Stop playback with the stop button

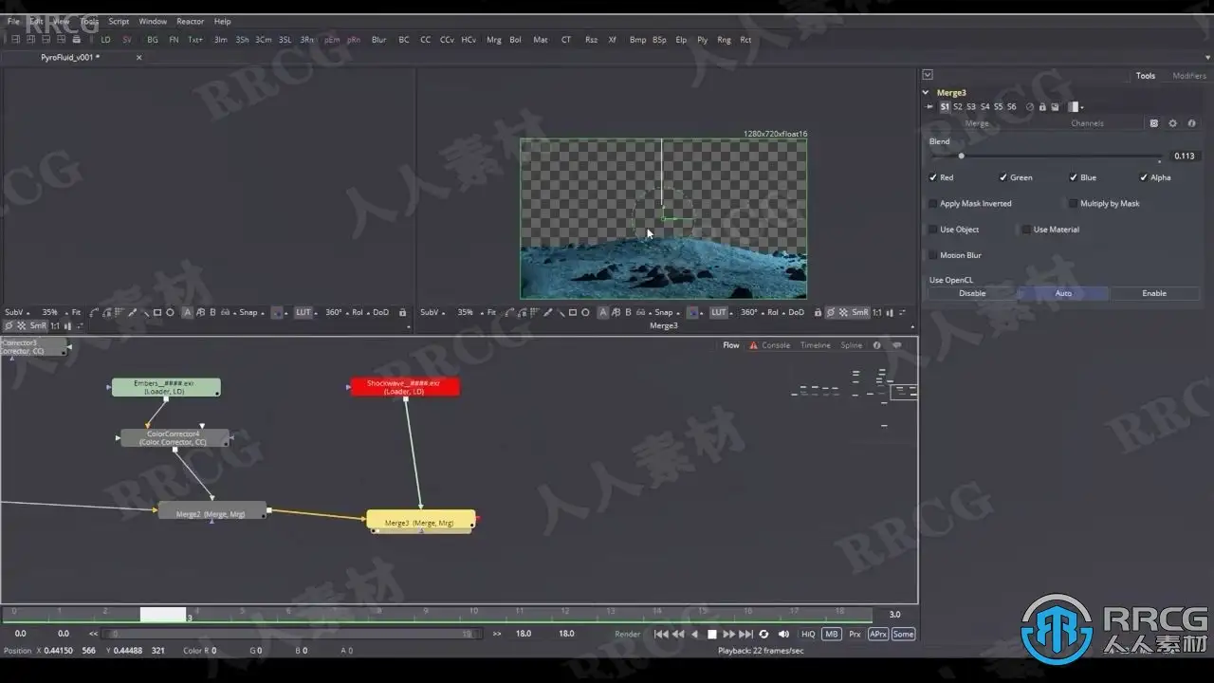click(x=712, y=635)
